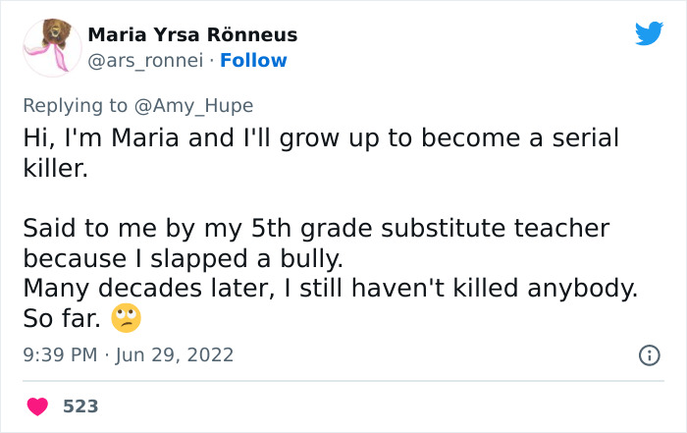Open the tweet info circle icon
Viewport: 687px width, 433px height.
(x=649, y=355)
